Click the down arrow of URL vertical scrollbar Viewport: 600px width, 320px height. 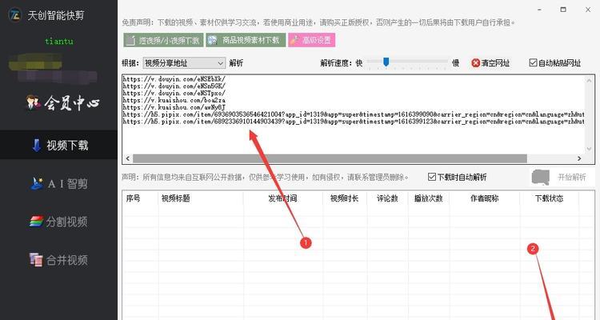point(590,149)
